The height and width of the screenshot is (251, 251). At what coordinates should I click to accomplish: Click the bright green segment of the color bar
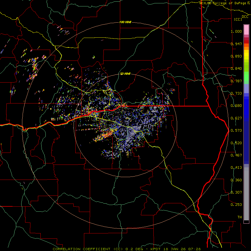[x=246, y=76]
